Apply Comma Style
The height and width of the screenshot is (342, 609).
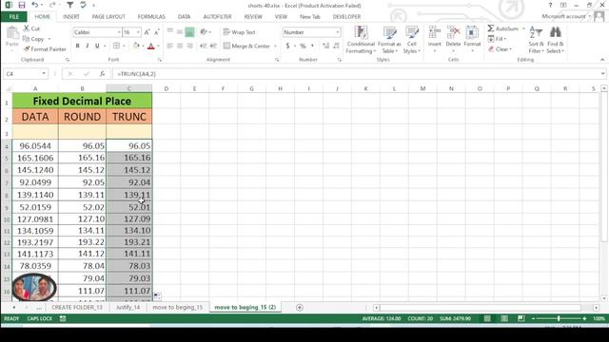click(312, 47)
